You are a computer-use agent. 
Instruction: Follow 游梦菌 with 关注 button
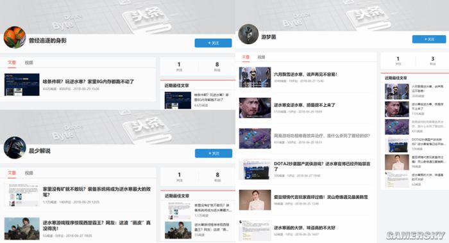click(429, 39)
